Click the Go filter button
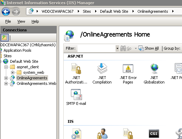Screen dimensions: 182x139 point(126,48)
